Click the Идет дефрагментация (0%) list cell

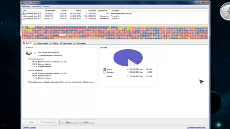tap(121, 14)
